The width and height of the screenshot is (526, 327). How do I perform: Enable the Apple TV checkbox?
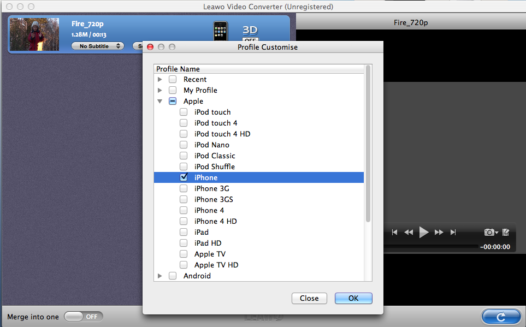(x=184, y=254)
